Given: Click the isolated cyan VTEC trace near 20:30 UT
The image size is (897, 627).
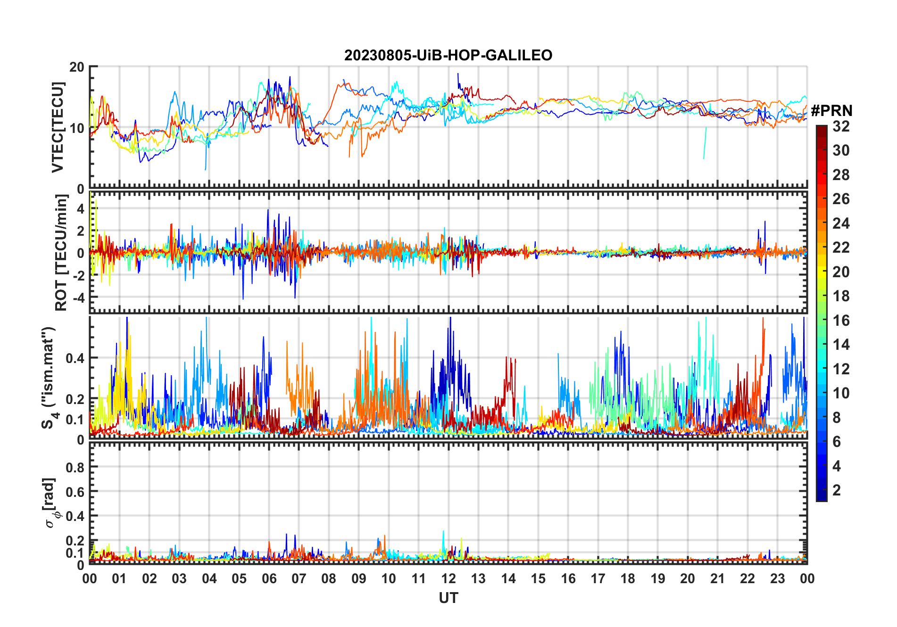Looking at the screenshot, I should coord(705,143).
